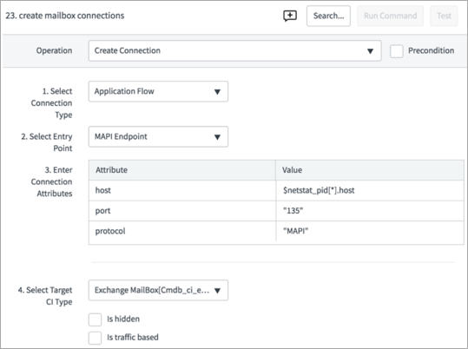Expand the Exchange MailBox target CI type dropdown
Viewport: 468px width, 349px height.
point(158,290)
